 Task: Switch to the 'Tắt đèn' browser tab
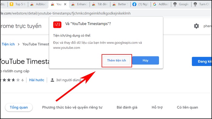pyautogui.click(x=100, y=4)
